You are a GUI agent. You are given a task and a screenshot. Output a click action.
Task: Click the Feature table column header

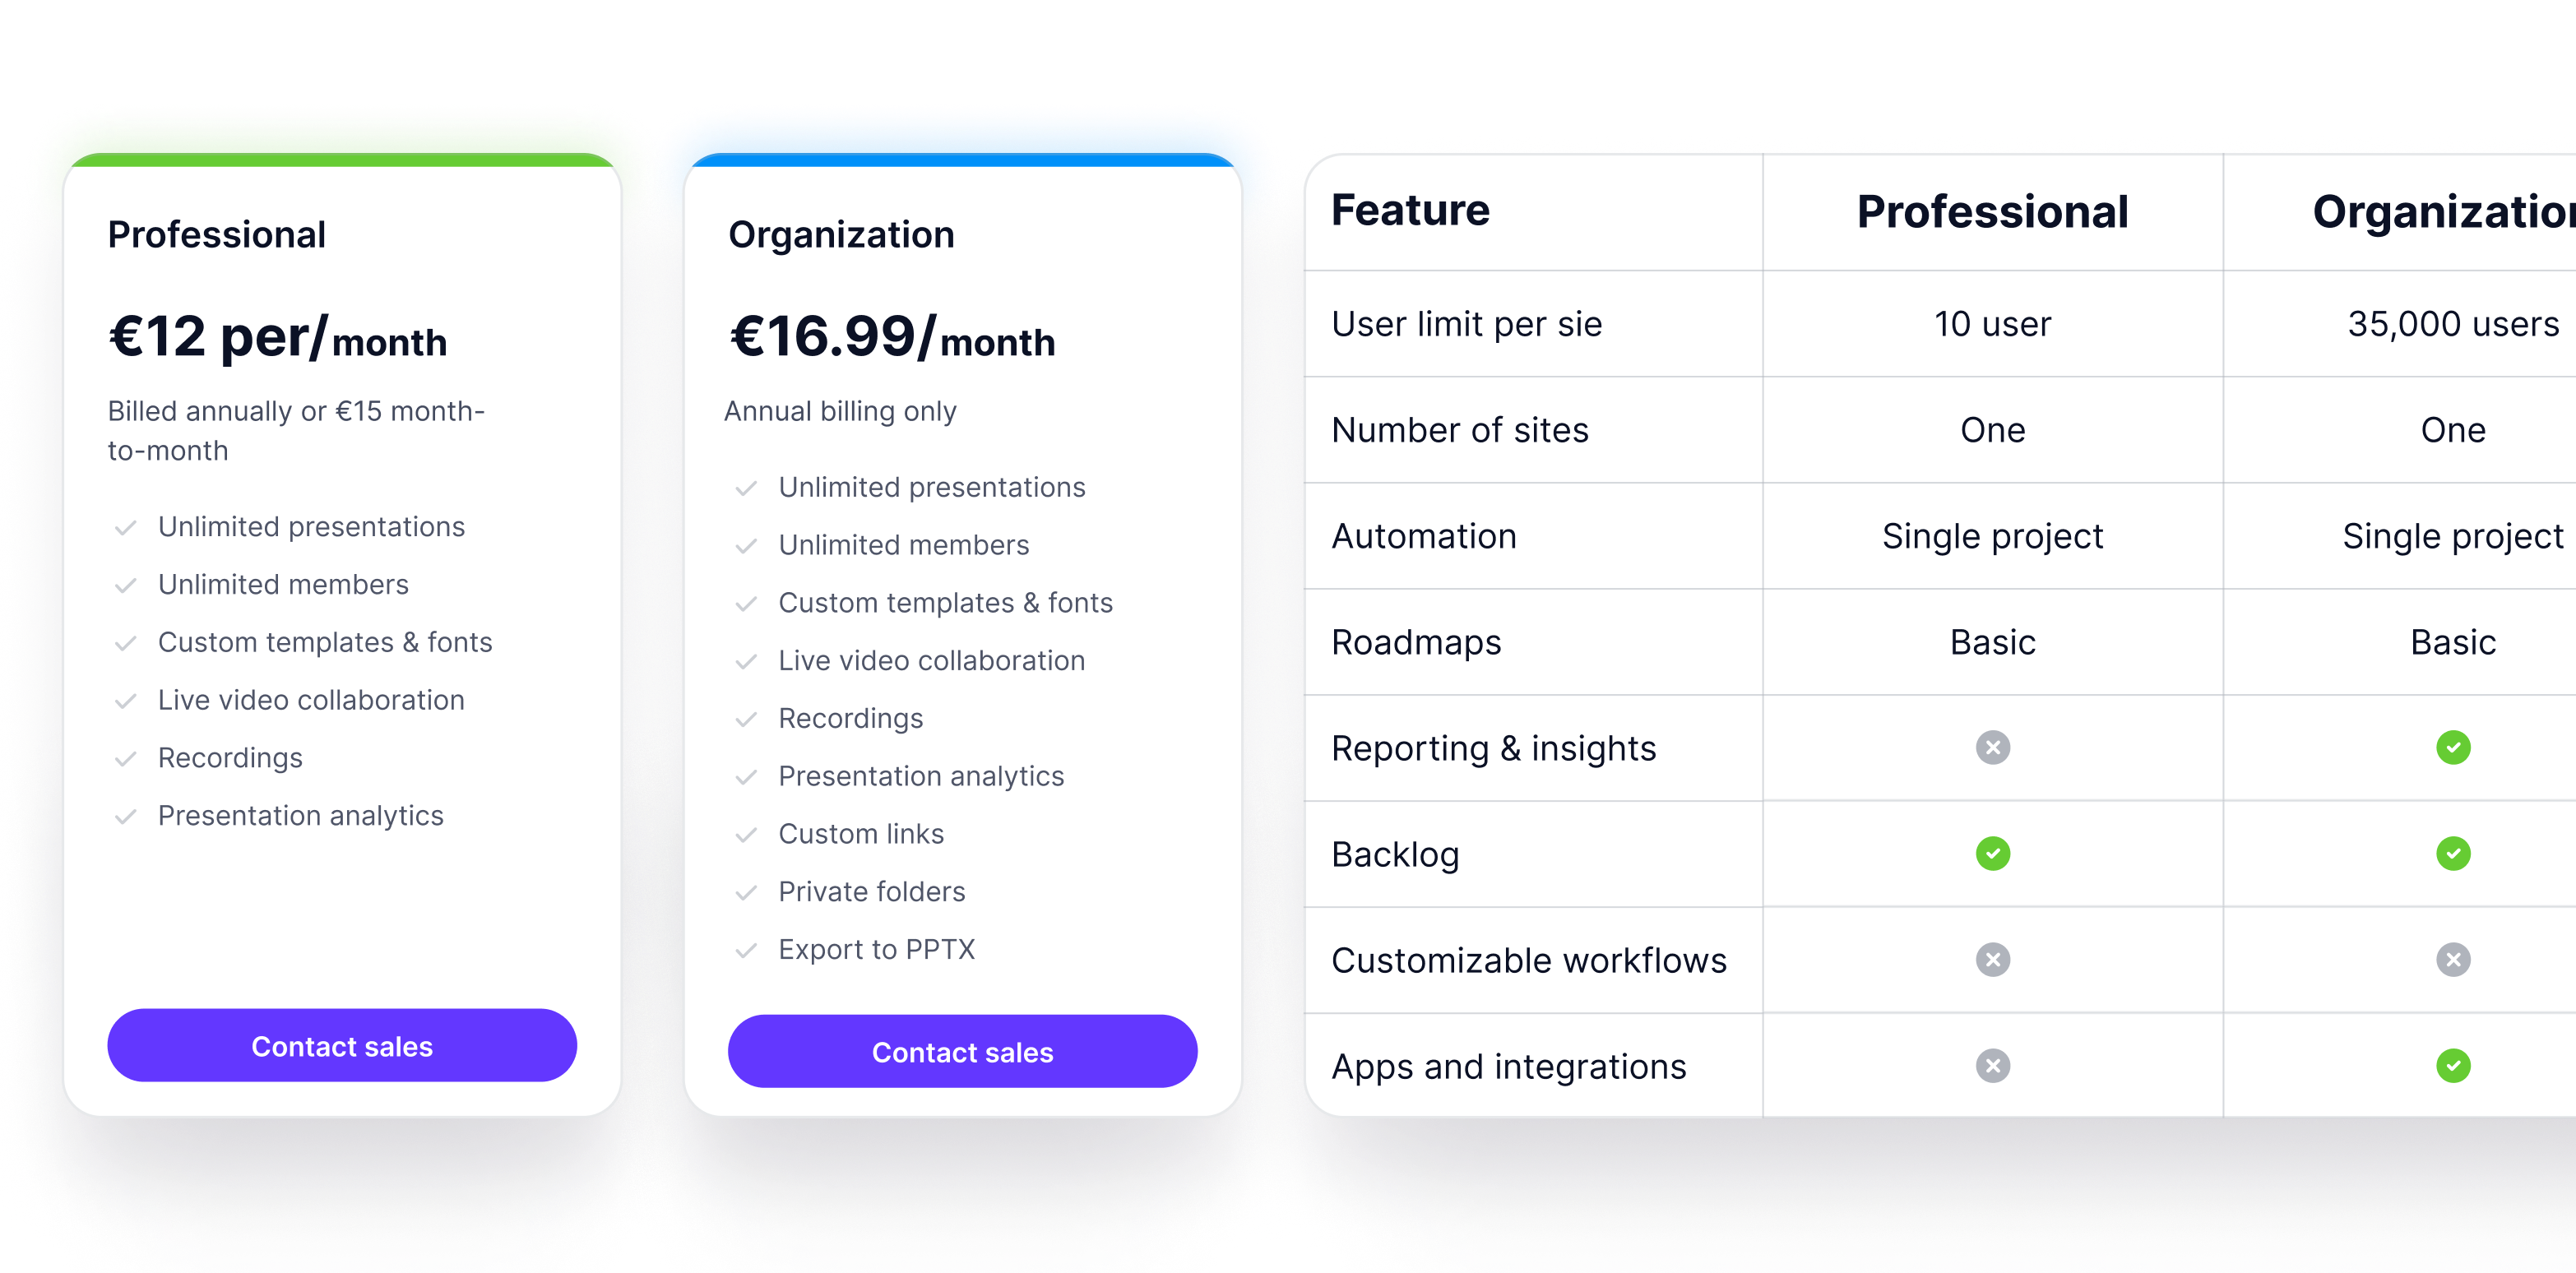1410,211
